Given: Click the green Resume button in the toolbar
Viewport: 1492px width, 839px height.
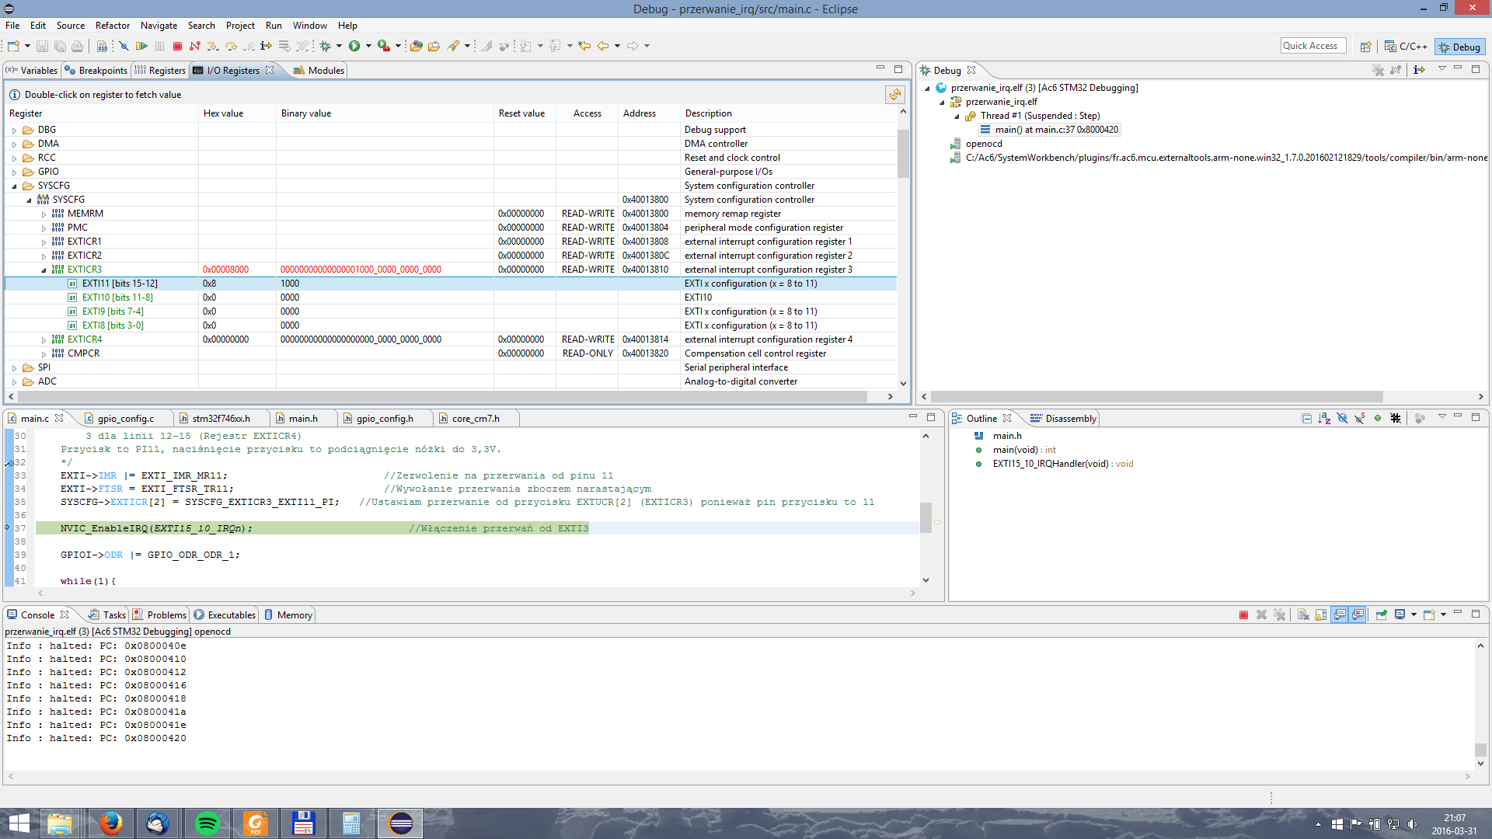Looking at the screenshot, I should click(x=141, y=47).
